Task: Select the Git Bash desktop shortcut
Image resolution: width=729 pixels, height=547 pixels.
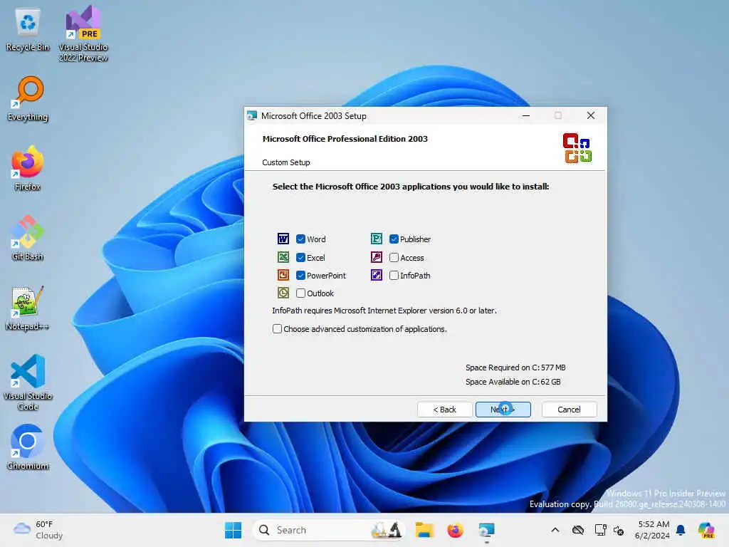Action: click(x=28, y=238)
